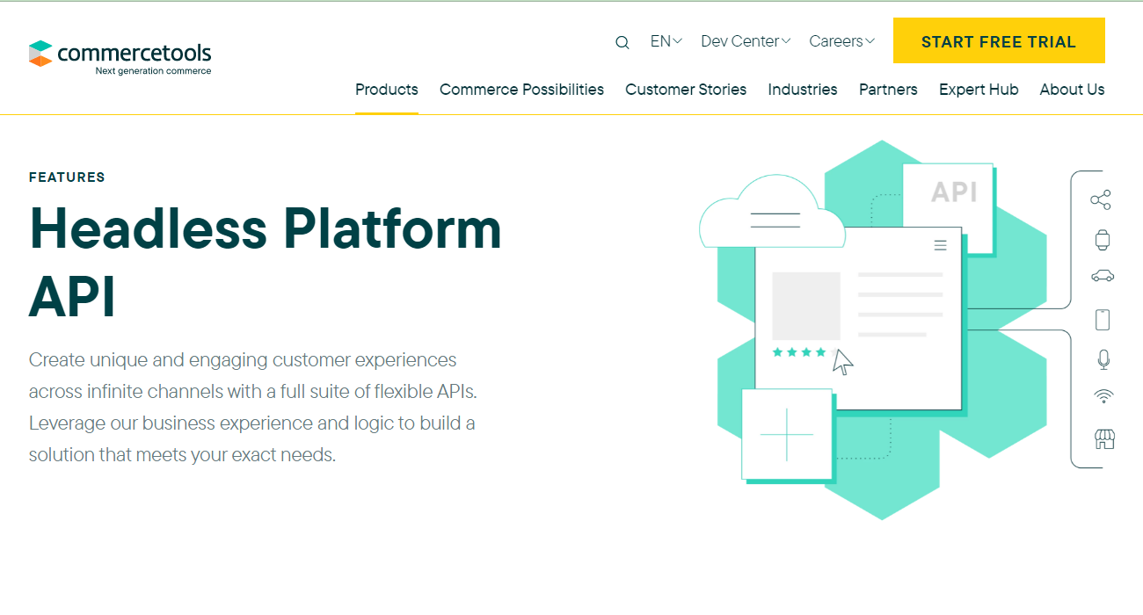Open the Commerce Possibilities menu
This screenshot has height=615, width=1143.
[521, 90]
